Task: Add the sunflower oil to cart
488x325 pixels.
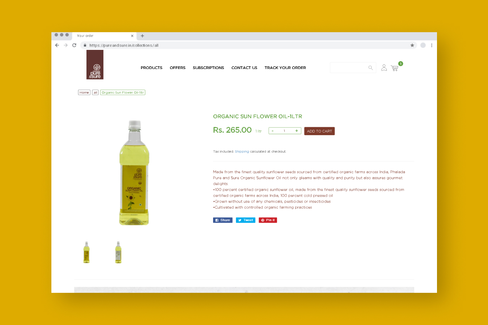Action: click(319, 131)
